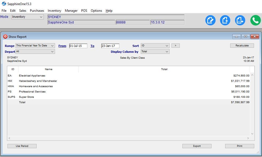Click the SapphireOne Syd field in header
The height and width of the screenshot is (157, 262).
[x=81, y=22]
